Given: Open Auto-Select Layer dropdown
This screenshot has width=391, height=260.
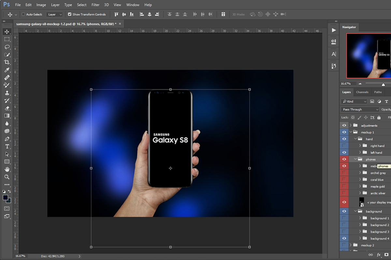Looking at the screenshot, I should point(55,14).
